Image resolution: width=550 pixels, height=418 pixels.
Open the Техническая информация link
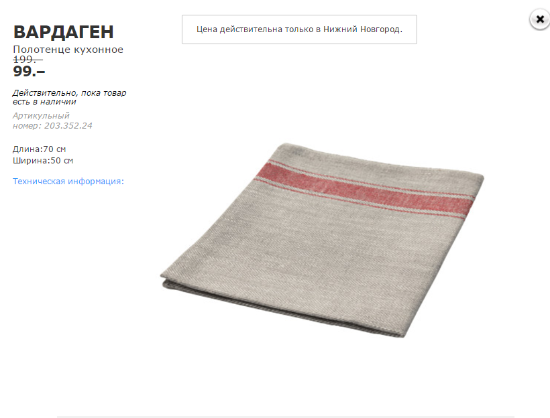tap(68, 181)
